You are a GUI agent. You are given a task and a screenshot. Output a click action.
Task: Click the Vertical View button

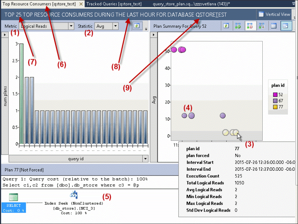(x=274, y=14)
